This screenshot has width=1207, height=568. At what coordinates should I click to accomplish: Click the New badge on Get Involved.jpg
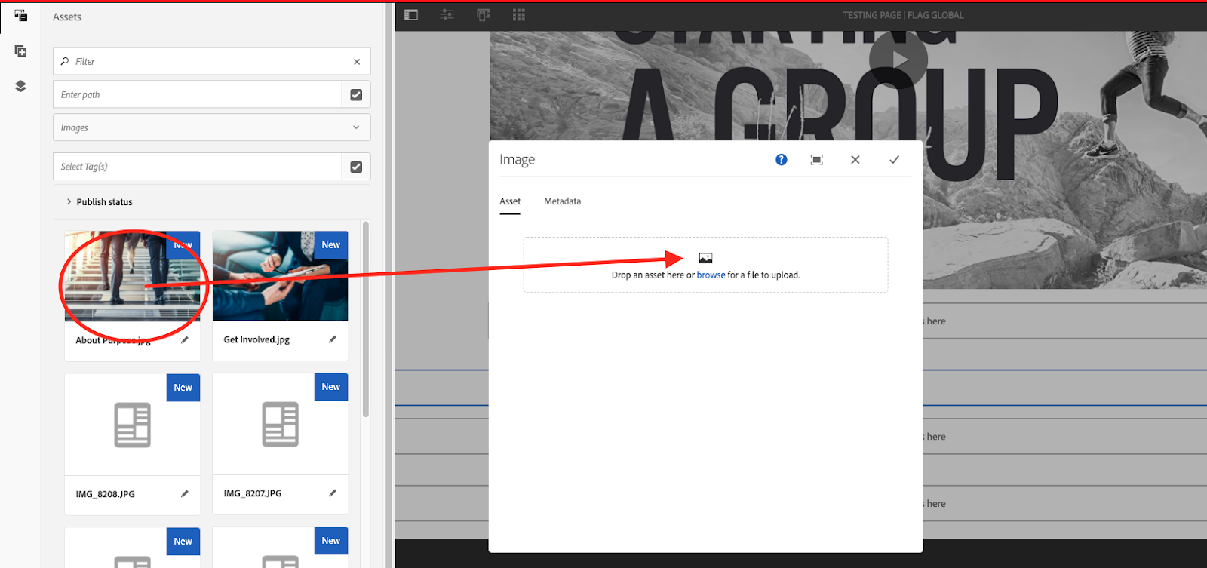click(331, 245)
